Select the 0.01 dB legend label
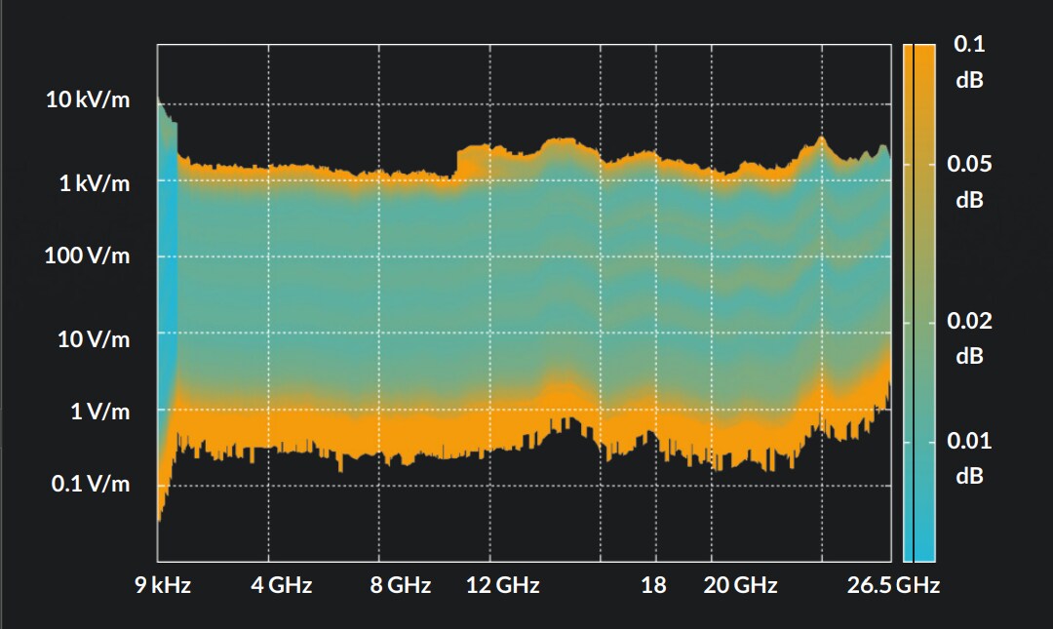The image size is (1053, 629). point(969,457)
